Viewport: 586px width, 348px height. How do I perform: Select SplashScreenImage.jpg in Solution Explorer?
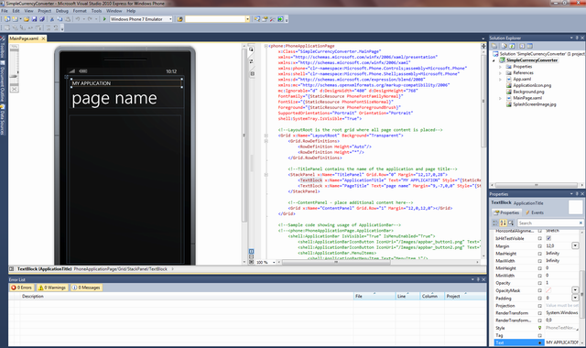click(x=535, y=104)
